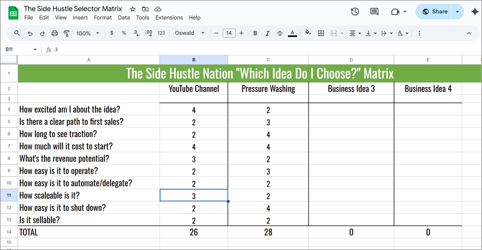Open more number formats 123

coord(161,33)
